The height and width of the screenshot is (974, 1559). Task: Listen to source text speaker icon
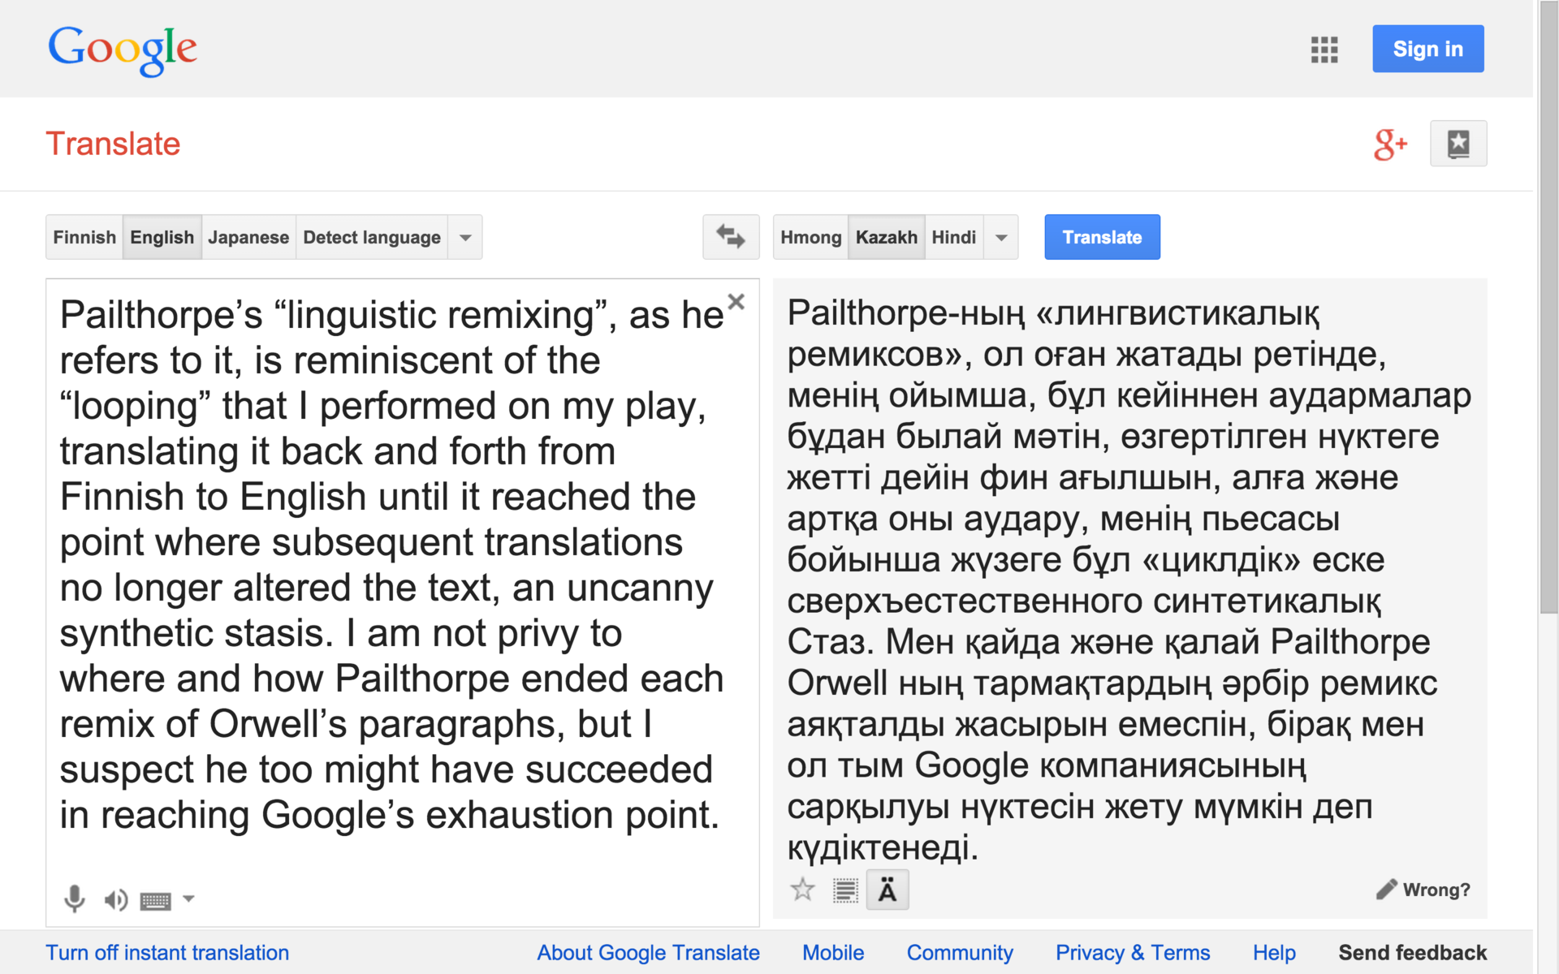[115, 899]
